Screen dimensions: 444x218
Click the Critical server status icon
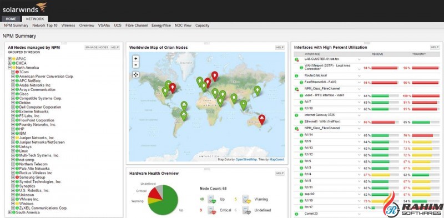(x=212, y=210)
